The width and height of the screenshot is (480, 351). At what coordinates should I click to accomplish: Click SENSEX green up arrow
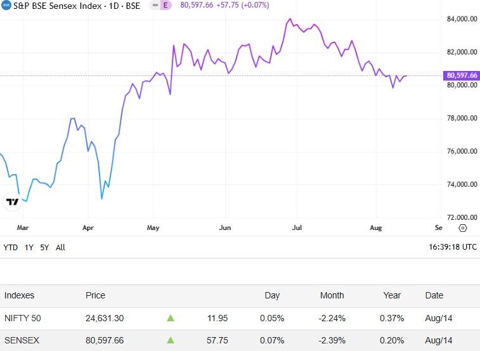170,340
